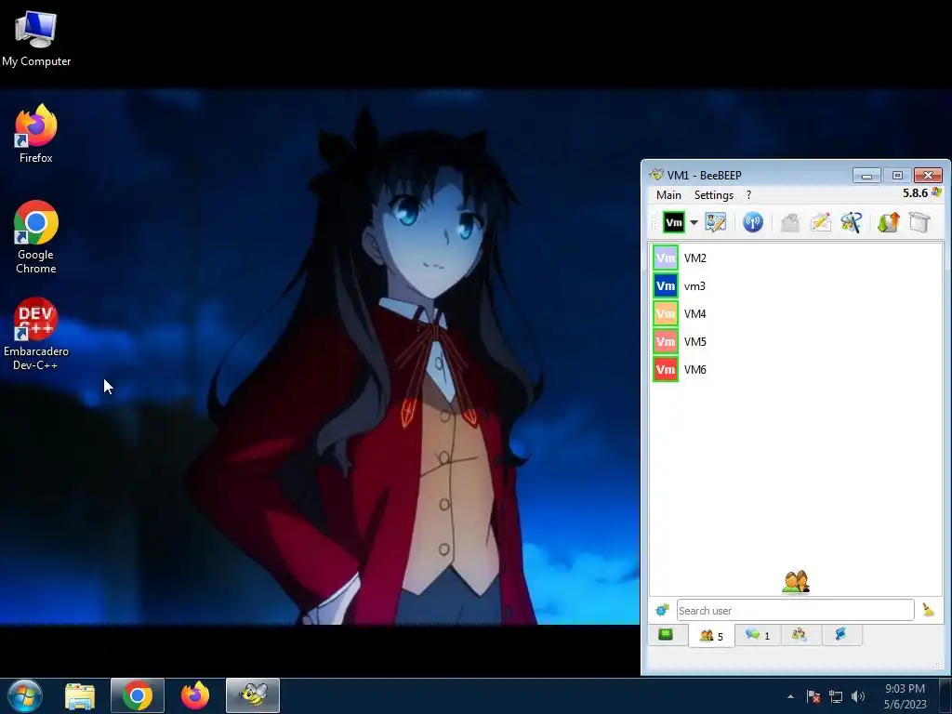Click the create group with wand icon
Viewport: 952px width, 714px height.
click(x=852, y=222)
